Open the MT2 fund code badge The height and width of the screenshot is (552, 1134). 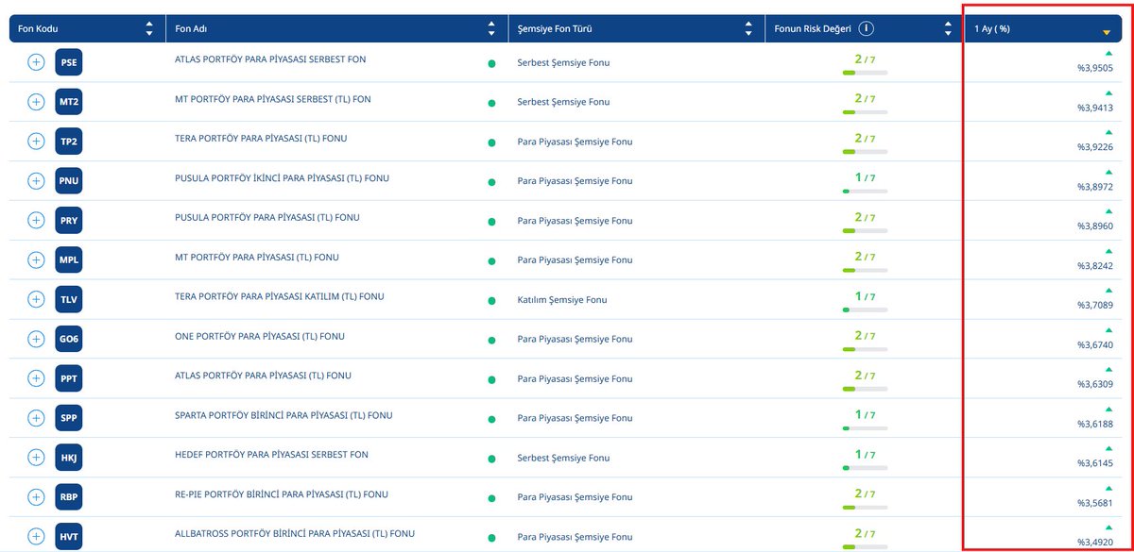tap(69, 102)
